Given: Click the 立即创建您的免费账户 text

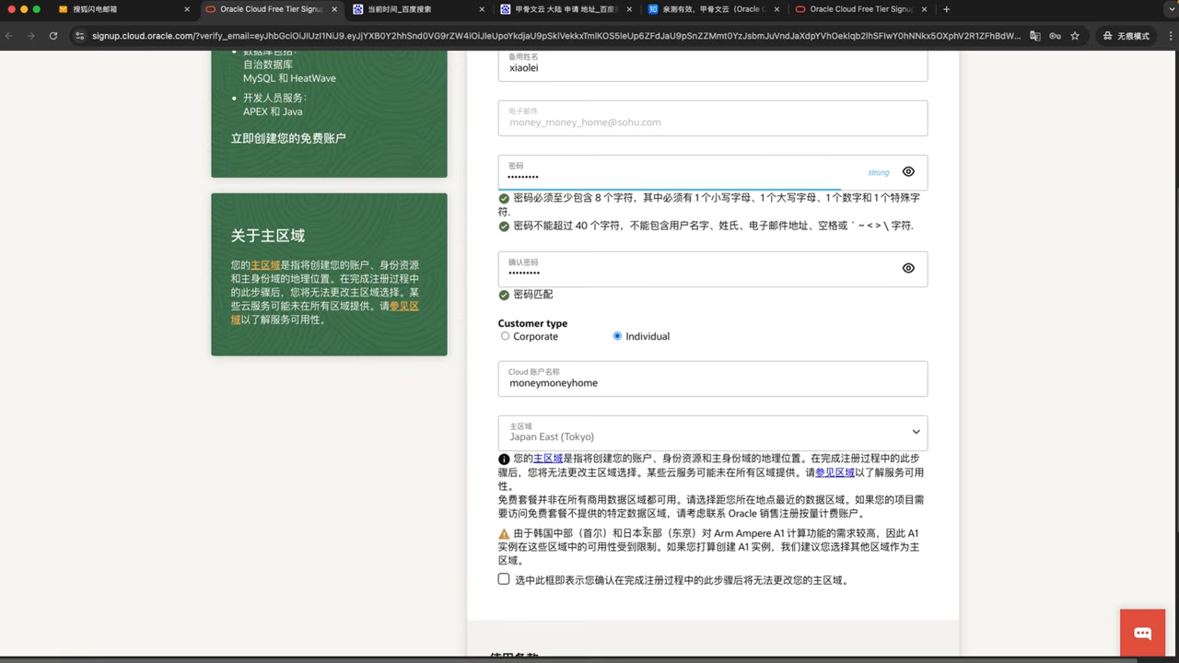Looking at the screenshot, I should click(x=288, y=138).
